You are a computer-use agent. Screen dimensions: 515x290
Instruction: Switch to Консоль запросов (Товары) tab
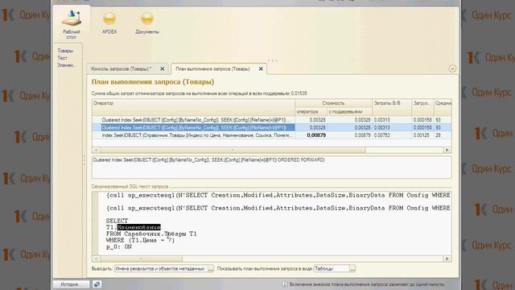(x=122, y=68)
